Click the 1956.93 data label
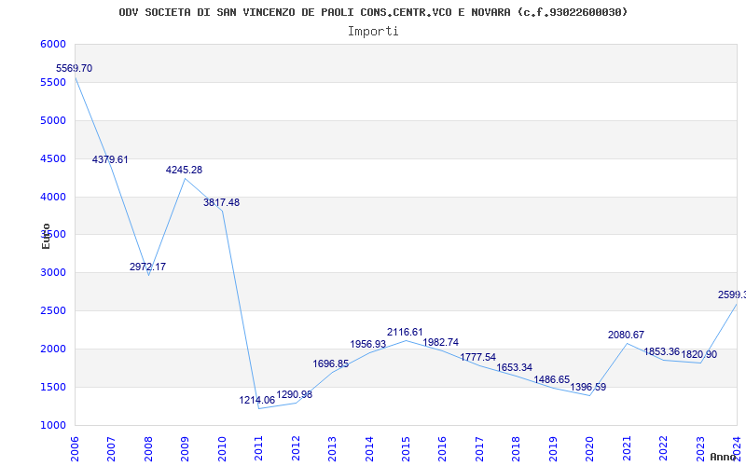The width and height of the screenshot is (746, 466). pyautogui.click(x=368, y=344)
